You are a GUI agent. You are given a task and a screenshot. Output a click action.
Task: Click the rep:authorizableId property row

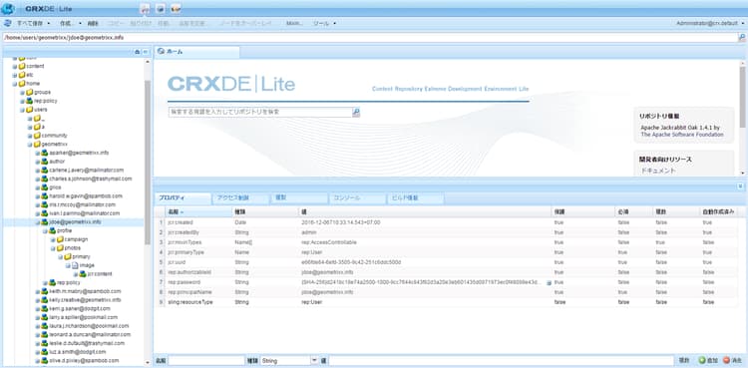[446, 272]
